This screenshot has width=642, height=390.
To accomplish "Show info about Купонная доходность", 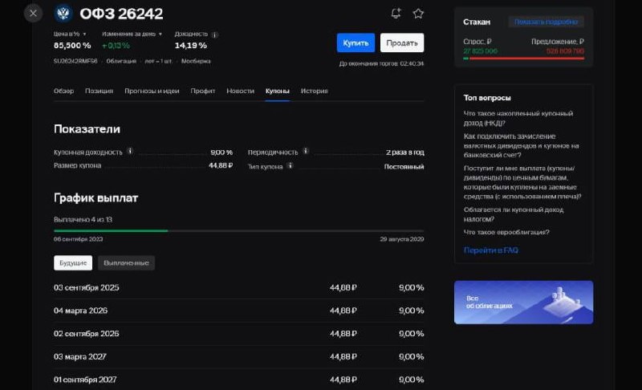I will tap(130, 151).
